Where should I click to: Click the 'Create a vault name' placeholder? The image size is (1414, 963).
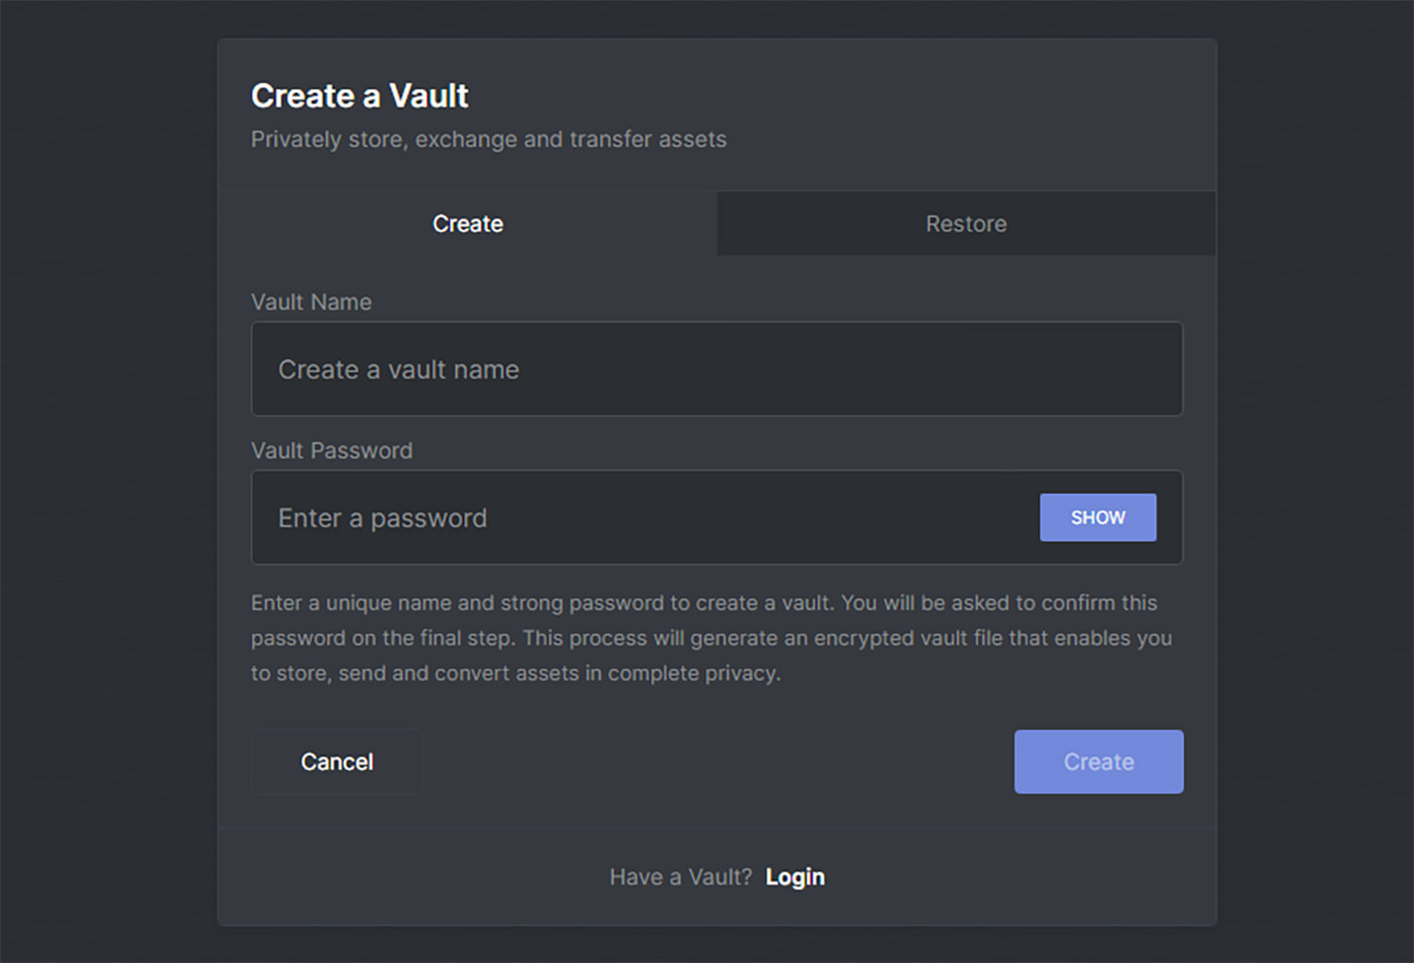click(399, 369)
